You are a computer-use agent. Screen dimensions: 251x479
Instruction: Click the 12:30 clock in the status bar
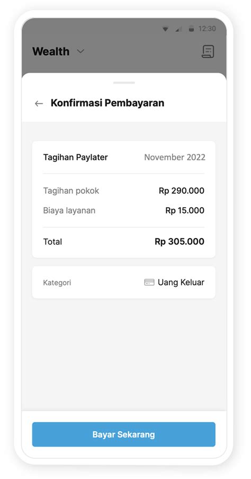207,29
